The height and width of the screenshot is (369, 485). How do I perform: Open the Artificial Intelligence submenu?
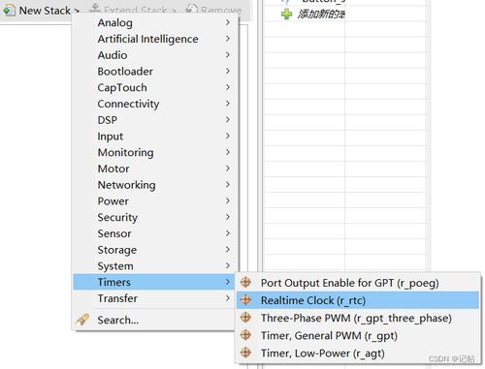155,39
